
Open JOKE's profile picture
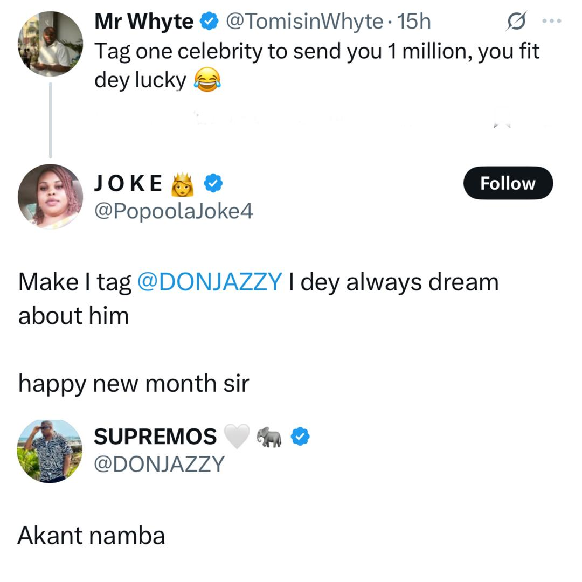tap(50, 197)
